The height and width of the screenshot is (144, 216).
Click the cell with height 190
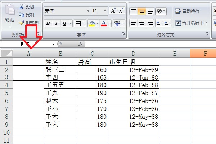[92, 93]
